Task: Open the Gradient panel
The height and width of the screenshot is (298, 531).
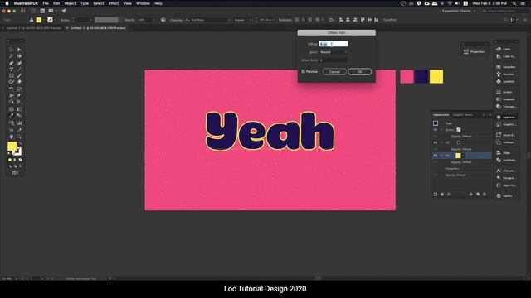Action: (505, 99)
